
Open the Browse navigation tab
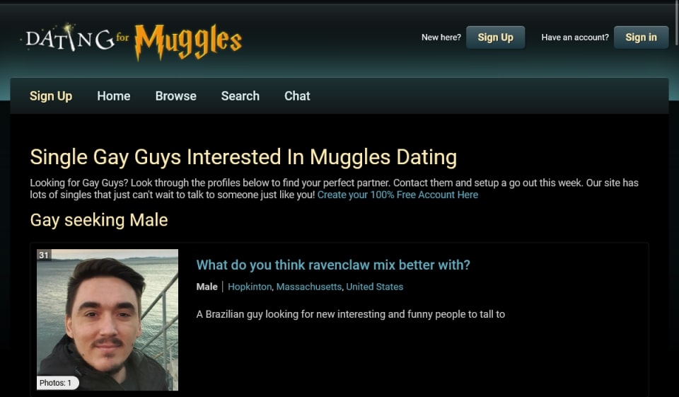pyautogui.click(x=176, y=96)
